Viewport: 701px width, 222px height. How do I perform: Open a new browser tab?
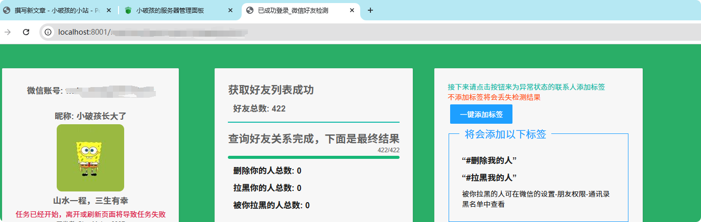pyautogui.click(x=370, y=10)
